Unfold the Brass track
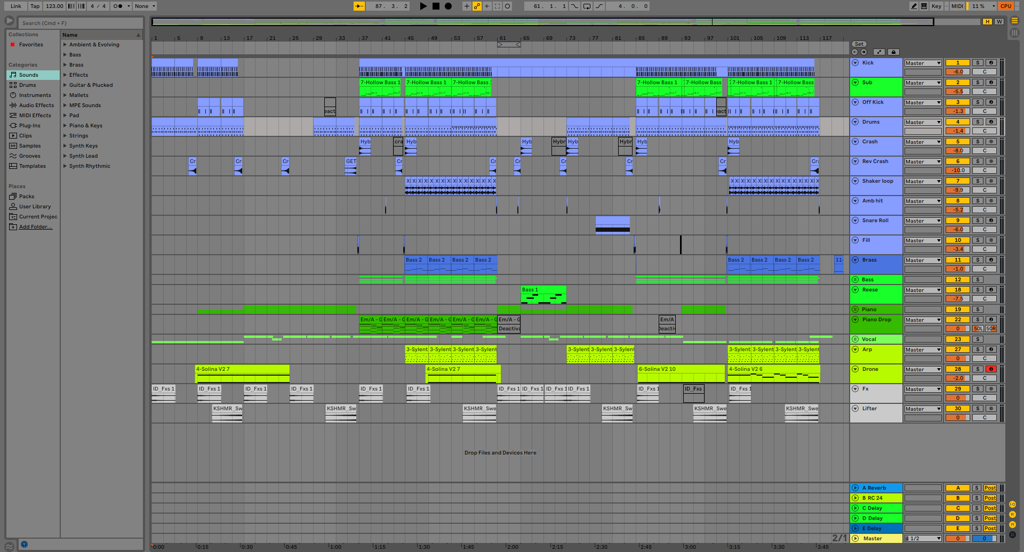 [x=855, y=260]
